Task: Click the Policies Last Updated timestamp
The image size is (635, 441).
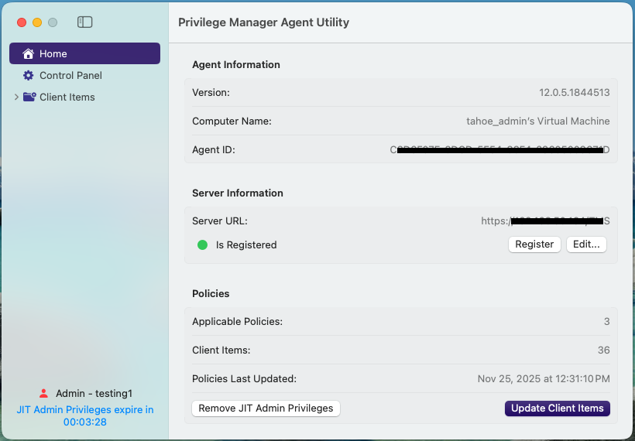Action: pos(544,379)
